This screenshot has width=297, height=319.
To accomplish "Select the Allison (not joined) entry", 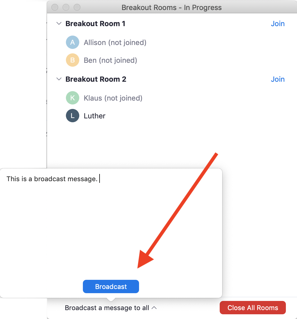I will pyautogui.click(x=115, y=42).
